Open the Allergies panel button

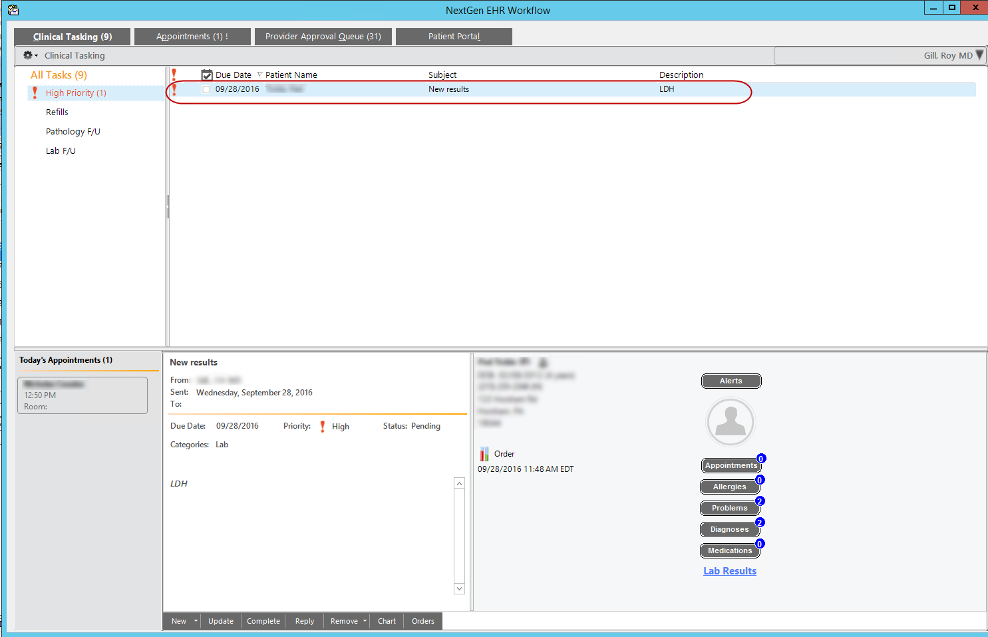pos(730,487)
